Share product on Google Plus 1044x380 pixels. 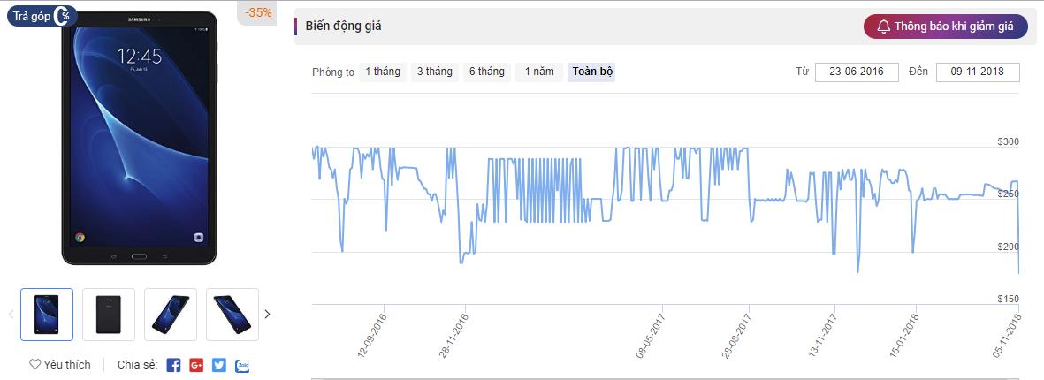(x=196, y=365)
